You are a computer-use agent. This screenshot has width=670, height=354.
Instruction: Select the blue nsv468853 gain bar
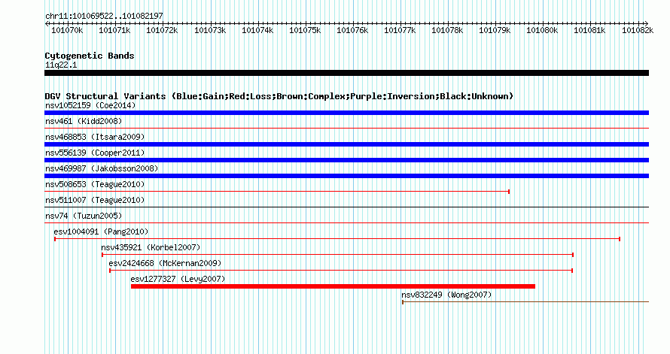pyautogui.click(x=346, y=144)
